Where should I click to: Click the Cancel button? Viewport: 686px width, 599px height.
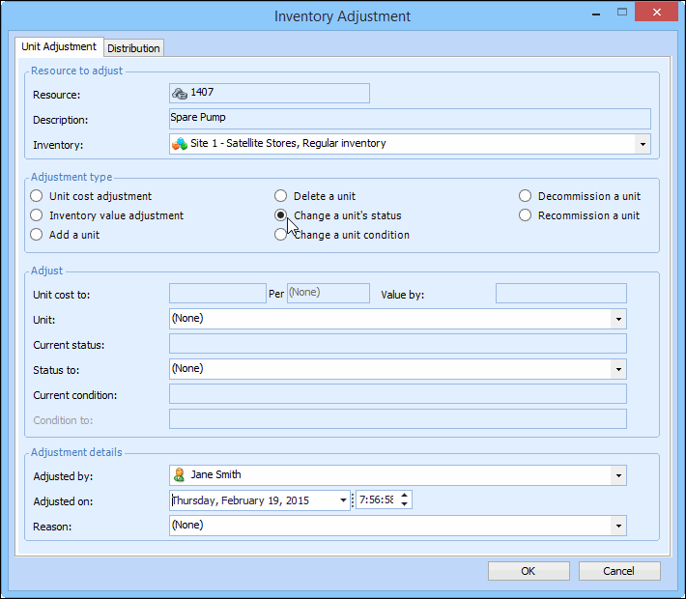(x=619, y=571)
